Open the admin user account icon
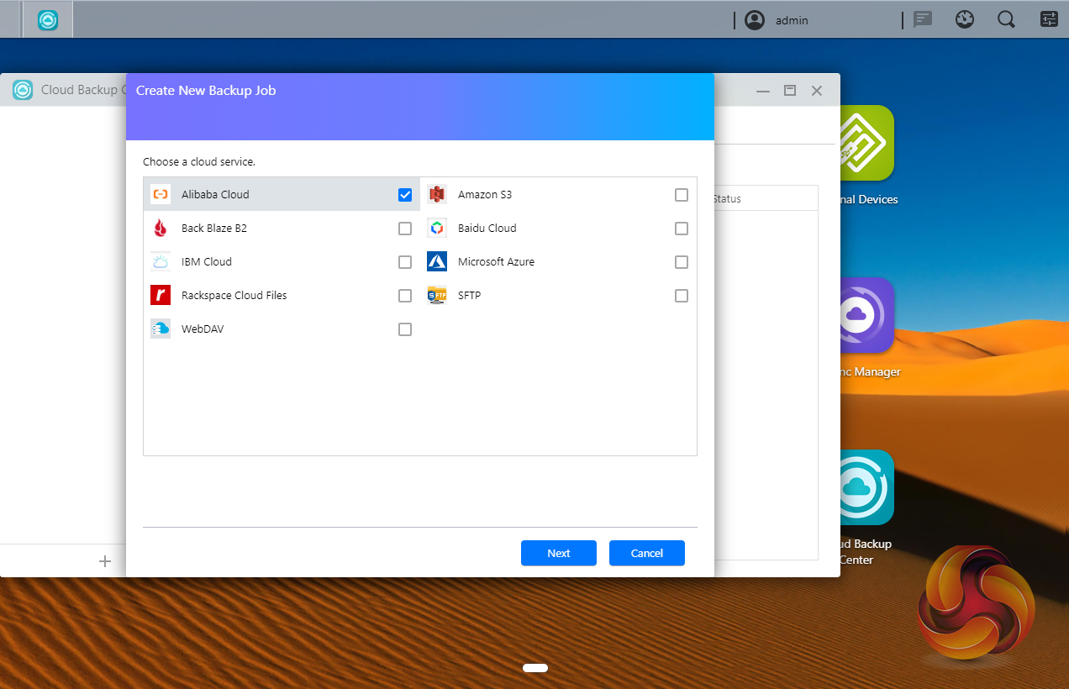The width and height of the screenshot is (1069, 689). (x=755, y=19)
